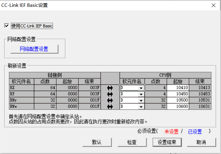This screenshot has height=154, width=221.
Task: Open the 网络配置设置 button
Action: point(34,49)
